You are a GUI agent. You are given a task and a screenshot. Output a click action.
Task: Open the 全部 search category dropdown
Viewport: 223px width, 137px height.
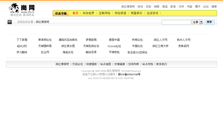[x=197, y=22]
